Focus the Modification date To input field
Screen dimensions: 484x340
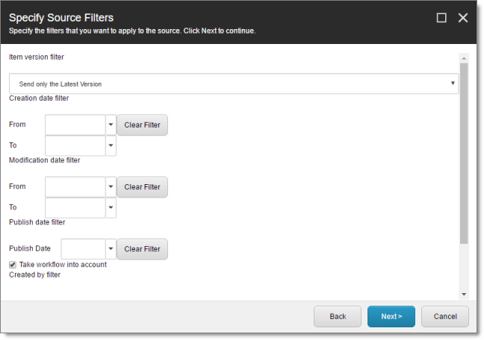75,207
